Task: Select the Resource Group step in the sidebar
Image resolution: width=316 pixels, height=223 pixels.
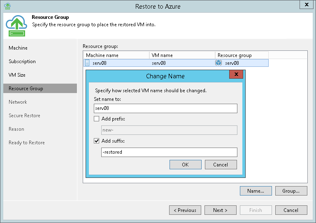Action: tap(26, 89)
